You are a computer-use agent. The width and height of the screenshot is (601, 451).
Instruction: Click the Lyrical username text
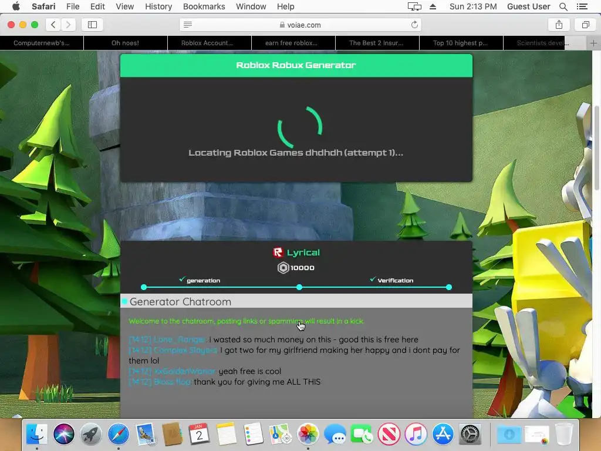click(x=303, y=253)
